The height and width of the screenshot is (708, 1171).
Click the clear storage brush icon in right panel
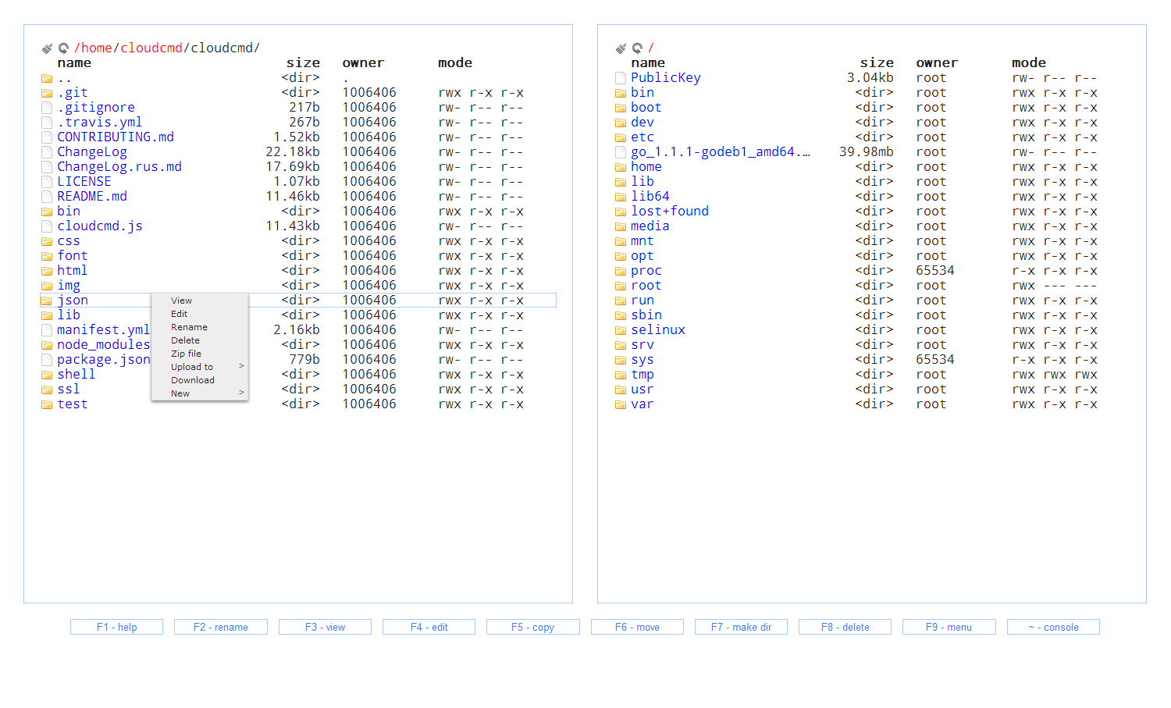[621, 48]
